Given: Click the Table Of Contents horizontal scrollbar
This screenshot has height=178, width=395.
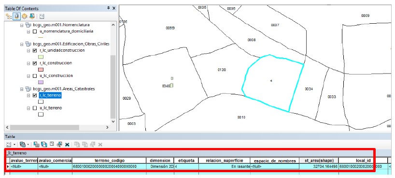Looking at the screenshot, I should click(x=58, y=128).
